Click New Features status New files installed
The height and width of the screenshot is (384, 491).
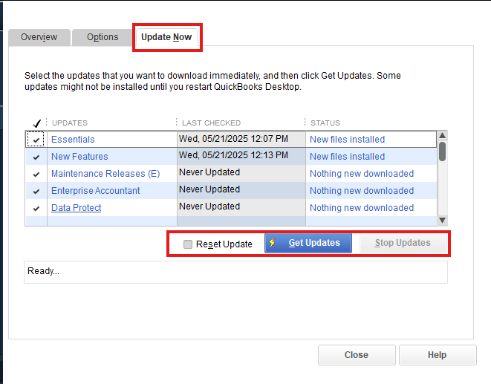(x=348, y=156)
